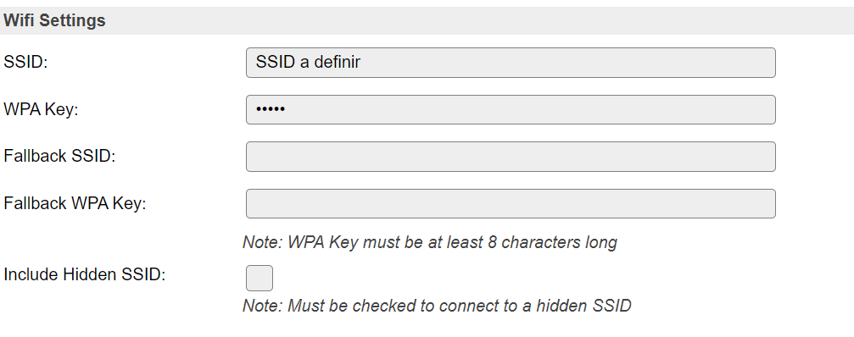The height and width of the screenshot is (337, 854).
Task: Enable the Include Hidden SSID checkbox
Action: coord(260,279)
